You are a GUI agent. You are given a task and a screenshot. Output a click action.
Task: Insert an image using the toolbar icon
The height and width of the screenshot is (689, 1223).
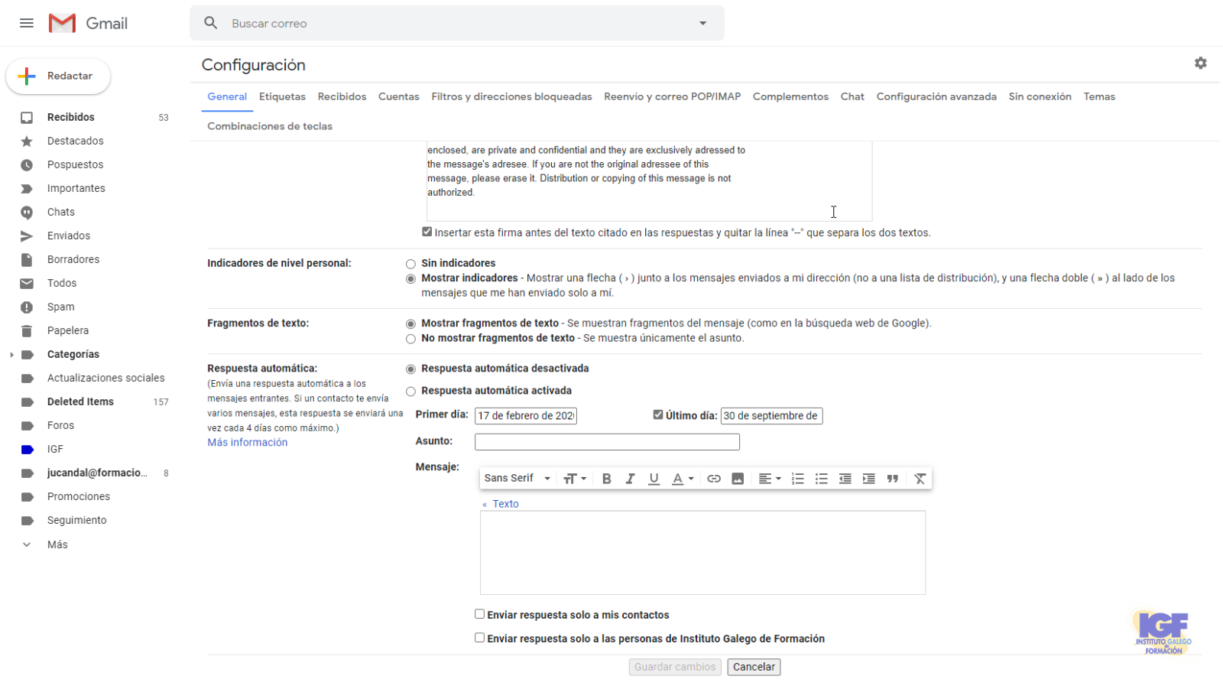click(738, 479)
